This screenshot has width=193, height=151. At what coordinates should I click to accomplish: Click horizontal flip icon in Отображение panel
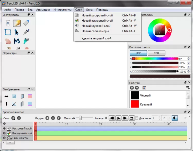click(6, 96)
